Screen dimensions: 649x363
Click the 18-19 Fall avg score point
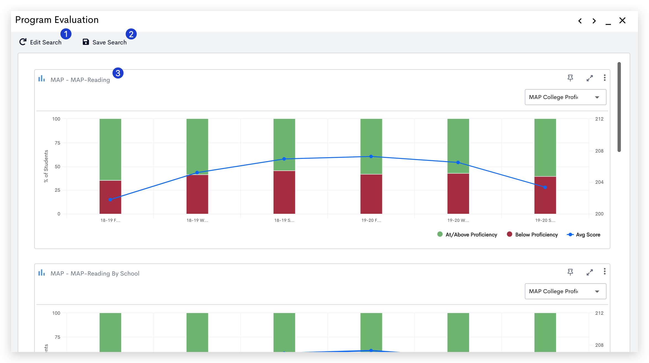tap(110, 199)
